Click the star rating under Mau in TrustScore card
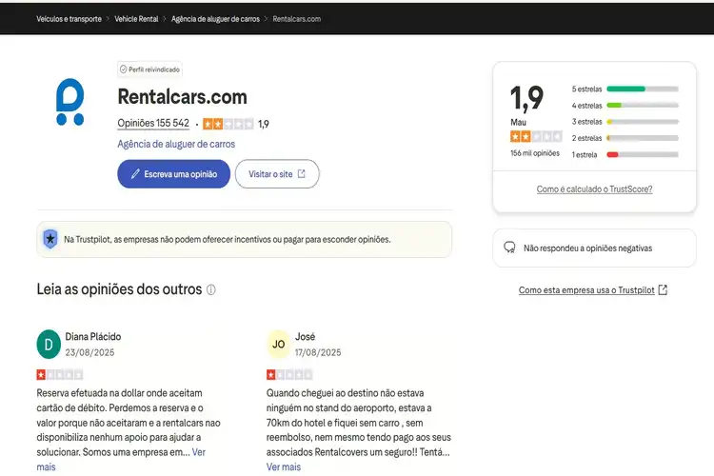714x476 pixels. tap(536, 136)
